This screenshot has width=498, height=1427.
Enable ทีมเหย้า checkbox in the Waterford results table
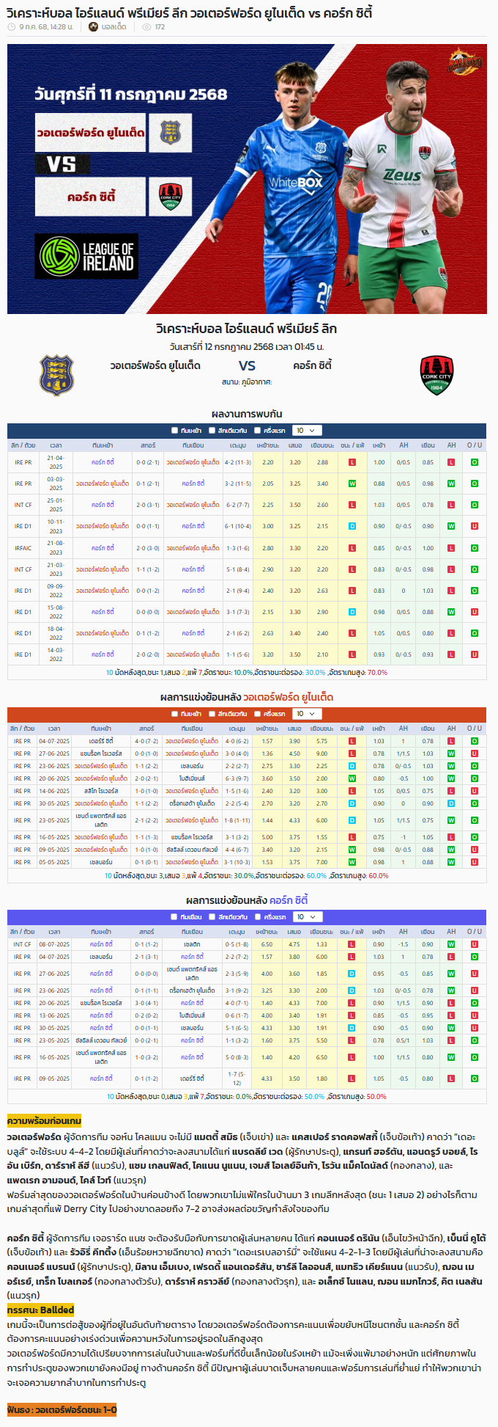pos(174,714)
